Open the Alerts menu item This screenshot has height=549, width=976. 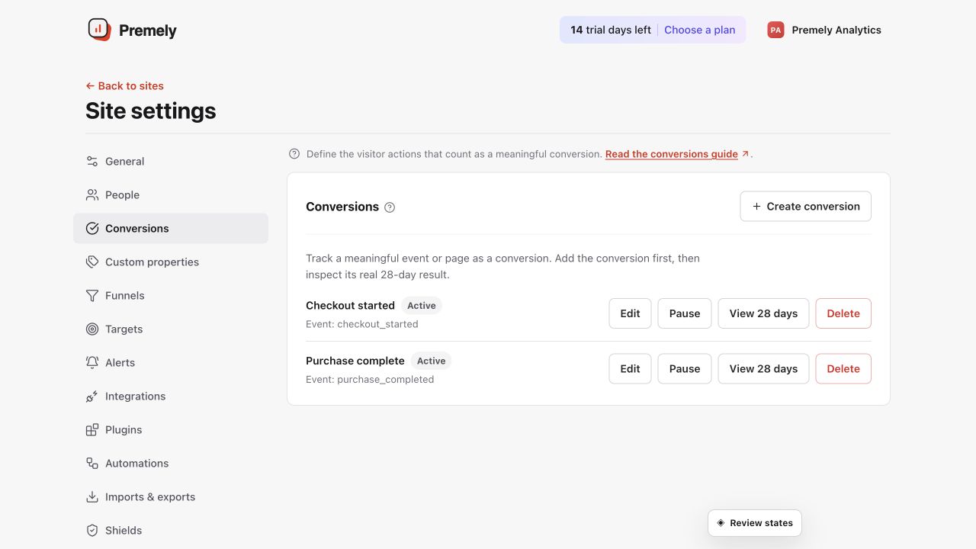171,363
